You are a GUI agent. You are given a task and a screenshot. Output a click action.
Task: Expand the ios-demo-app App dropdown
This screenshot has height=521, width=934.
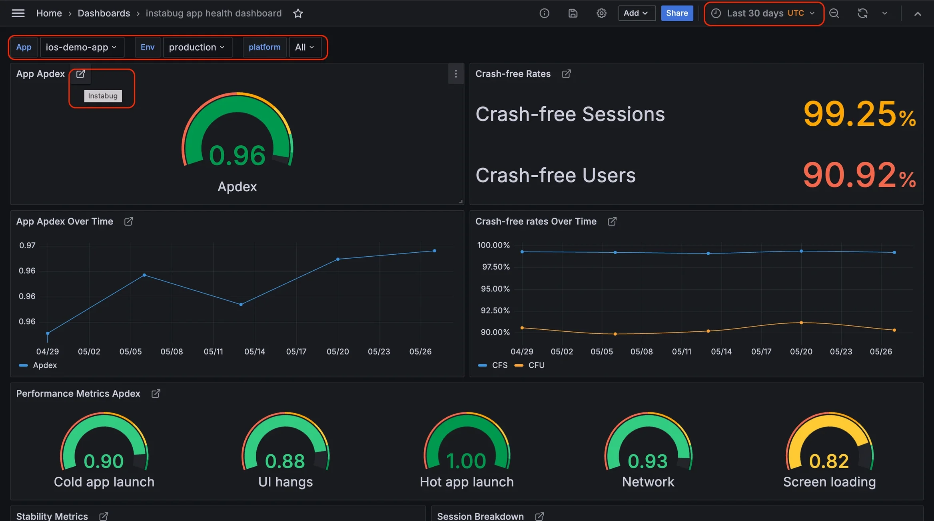click(x=82, y=47)
